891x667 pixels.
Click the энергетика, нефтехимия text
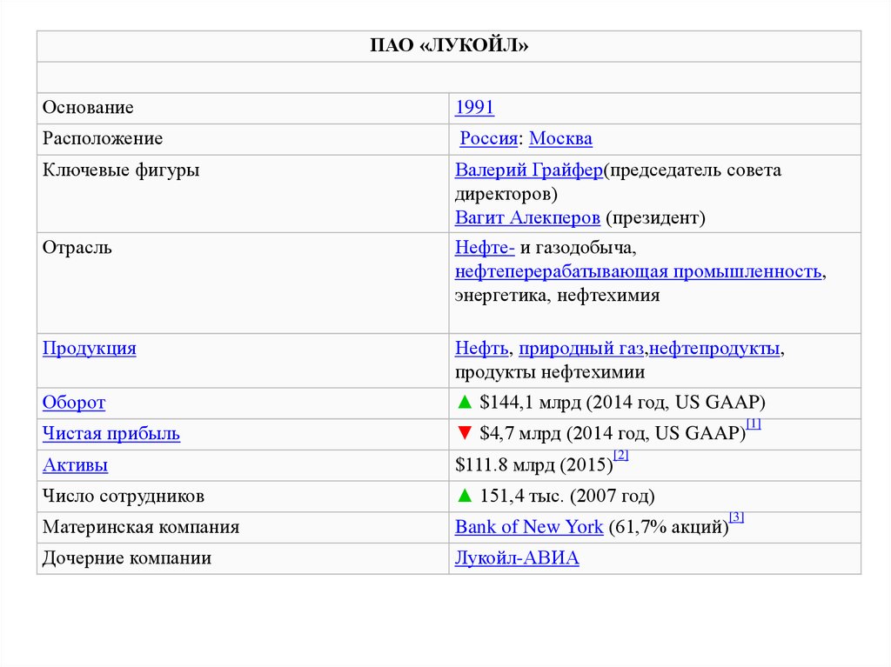[x=558, y=296]
